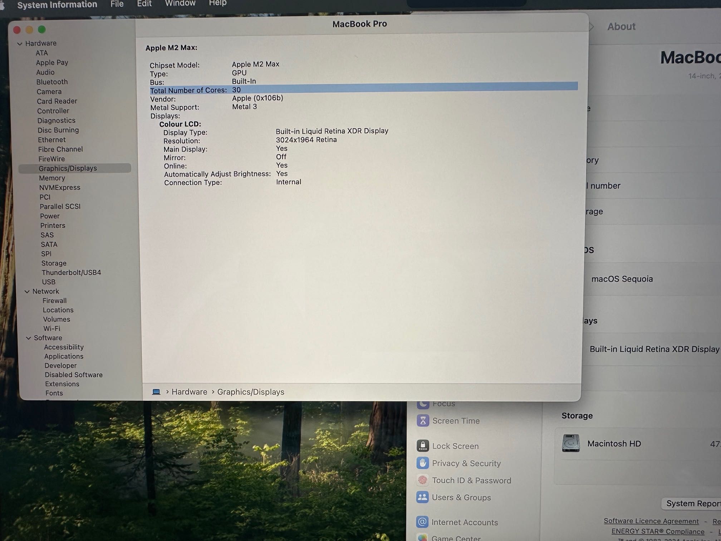Select Card Reader in the sidebar
The image size is (721, 541).
(x=57, y=101)
